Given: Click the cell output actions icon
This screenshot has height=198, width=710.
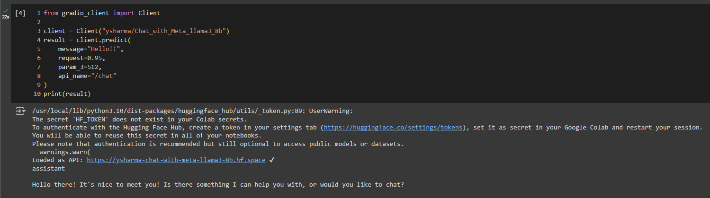Looking at the screenshot, I should click(x=20, y=111).
